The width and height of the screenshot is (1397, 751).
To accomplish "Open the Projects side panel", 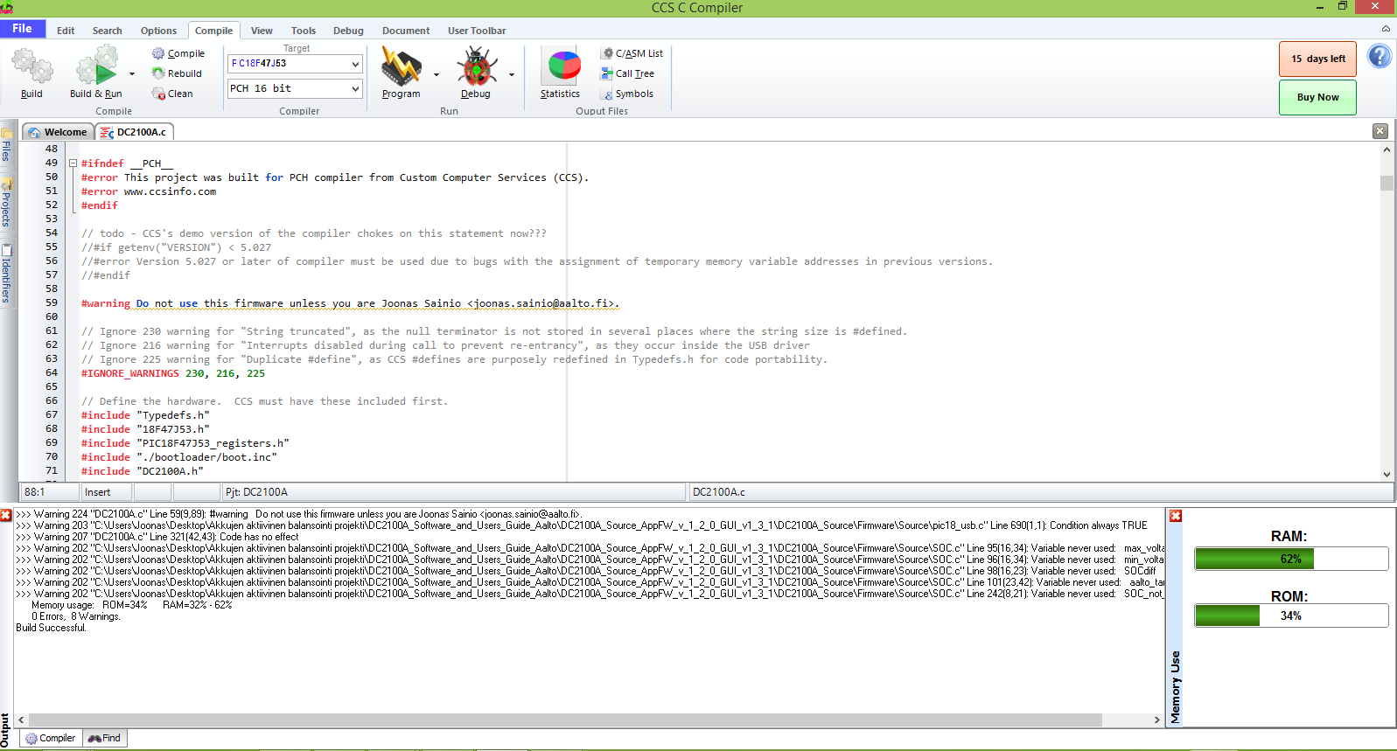I will pos(6,203).
